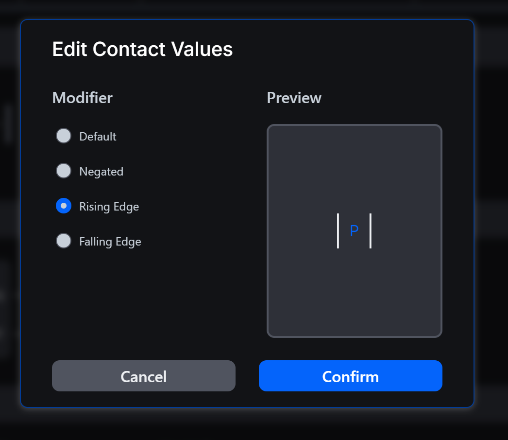Click the "Falling Edge" option label
The height and width of the screenshot is (440, 508).
pyautogui.click(x=110, y=242)
